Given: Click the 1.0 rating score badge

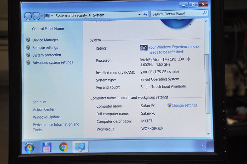Looking at the screenshot, I should point(144,48).
